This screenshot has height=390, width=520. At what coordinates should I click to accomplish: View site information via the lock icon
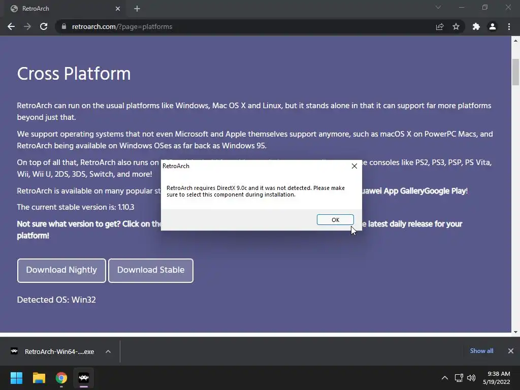(x=64, y=26)
